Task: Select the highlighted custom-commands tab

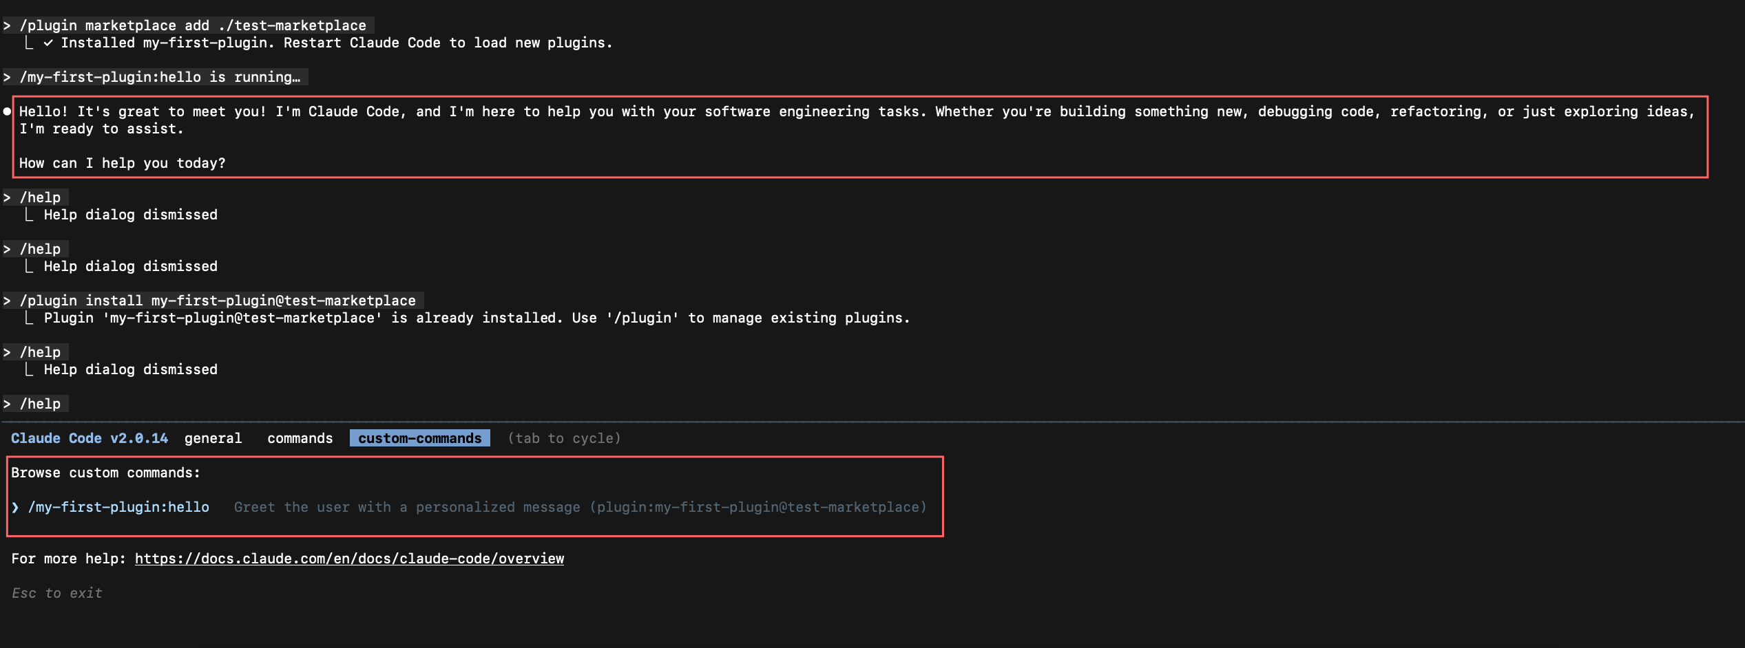Action: [x=419, y=438]
